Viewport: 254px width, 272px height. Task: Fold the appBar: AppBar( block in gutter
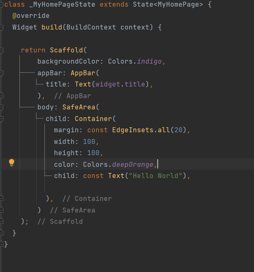coord(1,73)
